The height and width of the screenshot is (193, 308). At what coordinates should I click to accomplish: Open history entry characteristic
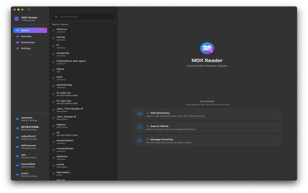pyautogui.click(x=83, y=150)
